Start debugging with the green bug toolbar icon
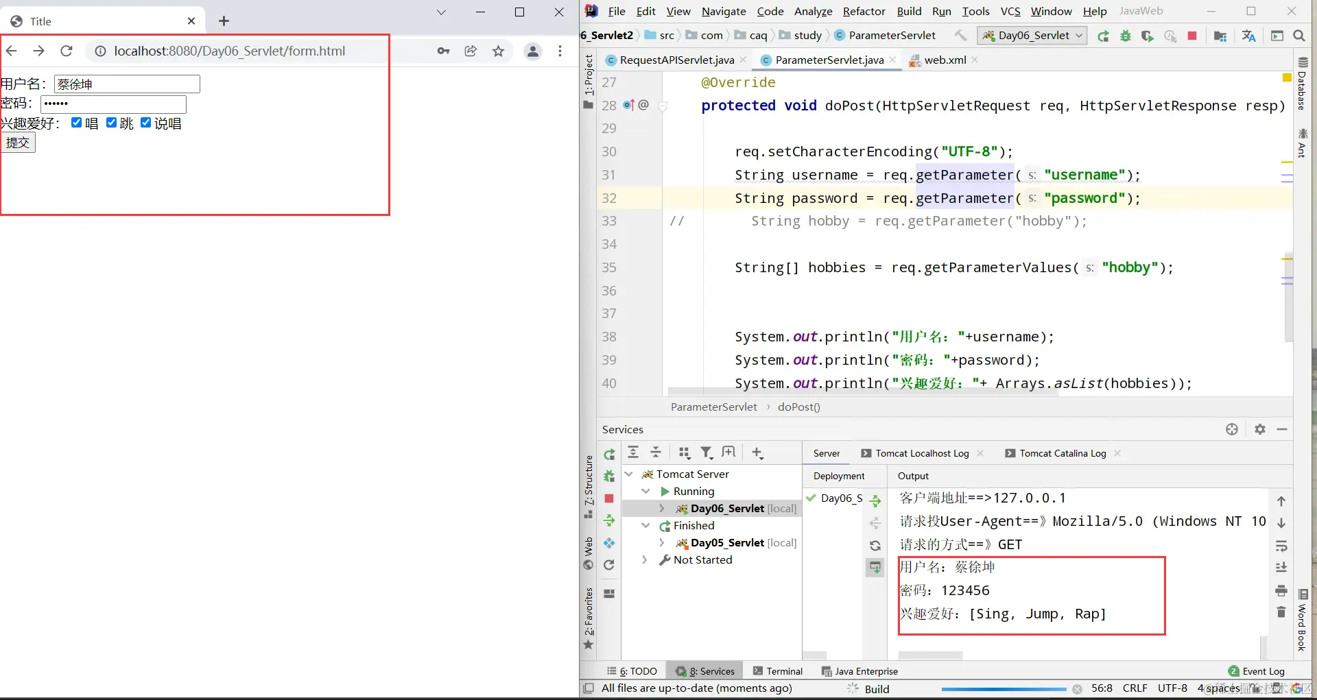 [1126, 36]
